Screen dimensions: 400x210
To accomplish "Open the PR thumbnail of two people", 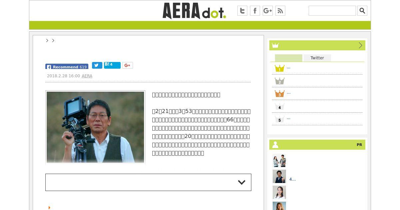I will coord(279,160).
